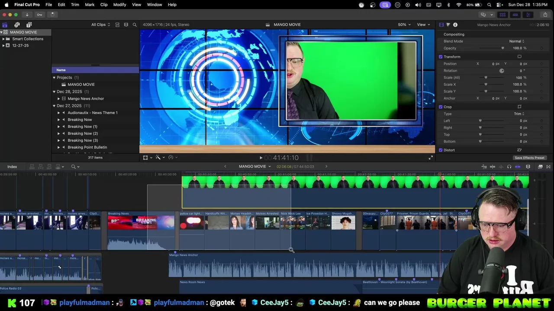554x311 pixels.
Task: Play the viewer with the play button
Action: point(261,158)
